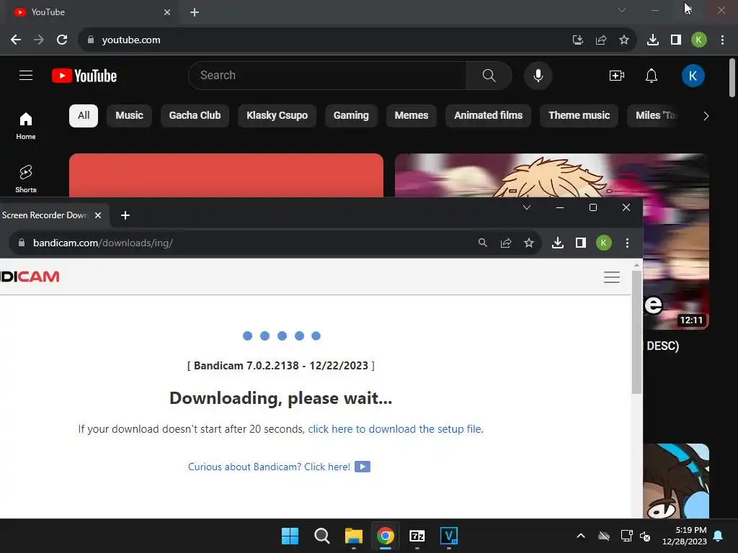Open tab search dropdown in YouTube window
Image resolution: width=738 pixels, height=553 pixels.
point(622,10)
